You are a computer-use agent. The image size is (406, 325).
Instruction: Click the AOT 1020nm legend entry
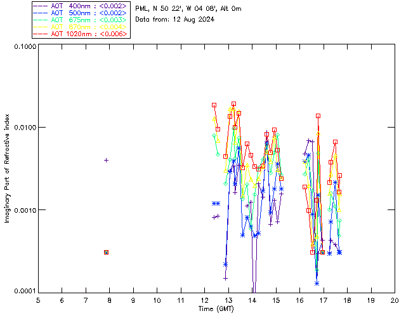[x=89, y=34]
